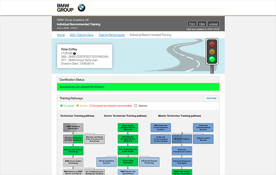Open Advanced Chassis Technology course box
Screen dimensions: 276x175
click(x=149, y=162)
